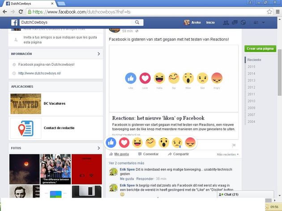Select the Wow reaction emoji in the popup

pos(164,143)
